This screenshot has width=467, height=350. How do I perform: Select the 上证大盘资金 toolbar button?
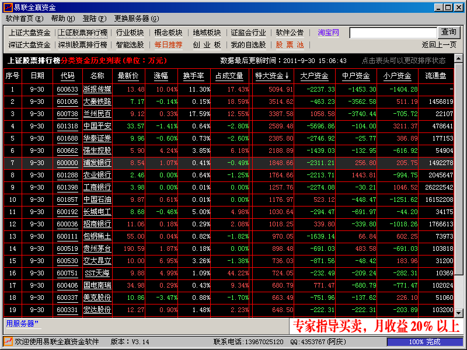coord(30,33)
